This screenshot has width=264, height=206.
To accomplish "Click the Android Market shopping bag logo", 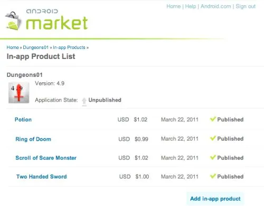I will pyautogui.click(x=13, y=21).
